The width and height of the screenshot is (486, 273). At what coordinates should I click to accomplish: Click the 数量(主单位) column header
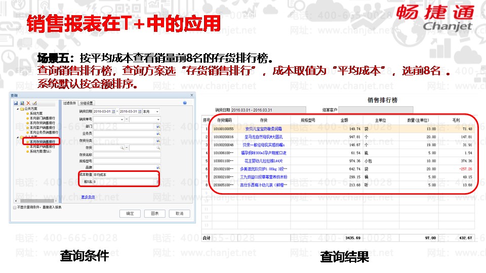[418, 120]
